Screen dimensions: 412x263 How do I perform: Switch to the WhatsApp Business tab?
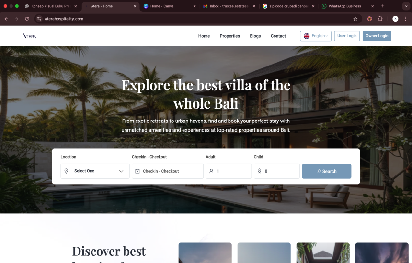pos(344,6)
